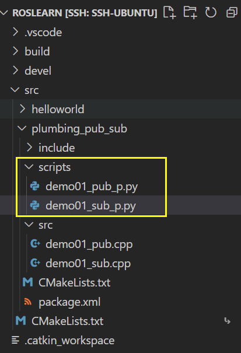Refresh the explorer with the refresh icon
The width and height of the screenshot is (241, 353).
pyautogui.click(x=211, y=12)
